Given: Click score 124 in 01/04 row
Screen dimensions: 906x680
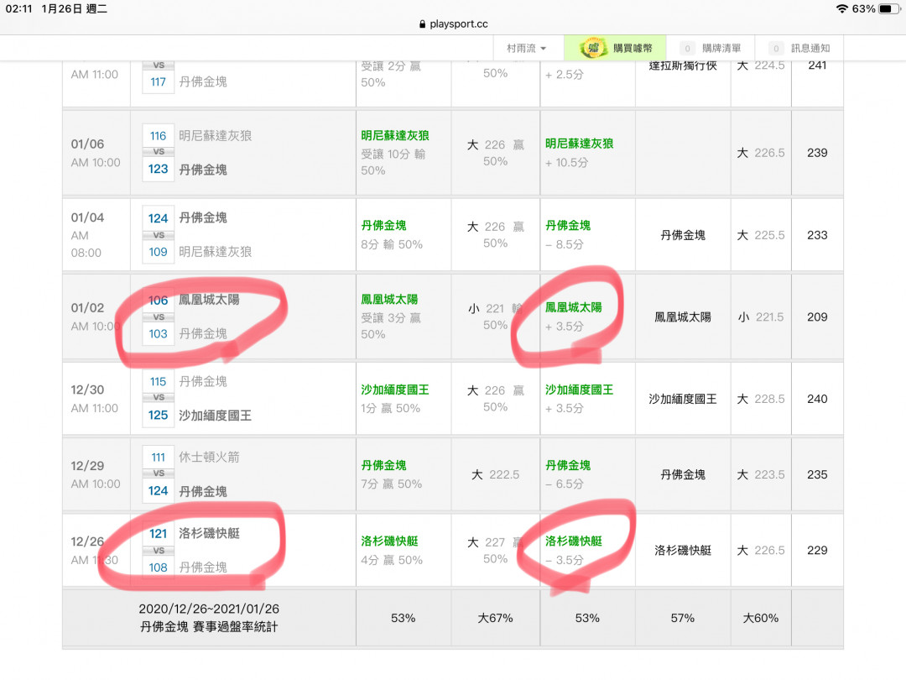Looking at the screenshot, I should click(x=159, y=218).
